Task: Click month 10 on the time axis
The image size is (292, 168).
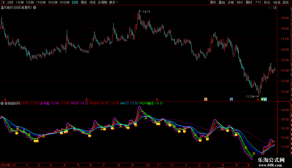Action: click(148, 165)
